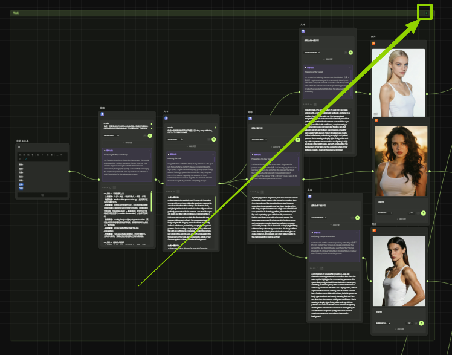Toggle the small switch under athletic woman portrait

pyautogui.click(x=415, y=322)
